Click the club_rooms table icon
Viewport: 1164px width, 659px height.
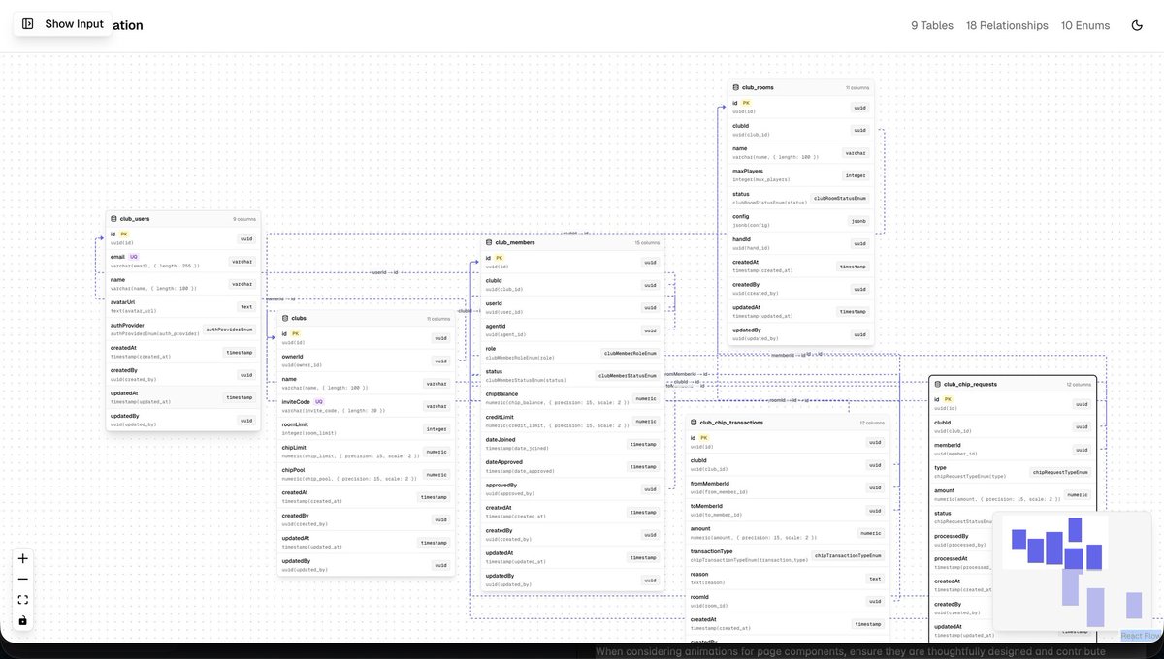pos(735,85)
